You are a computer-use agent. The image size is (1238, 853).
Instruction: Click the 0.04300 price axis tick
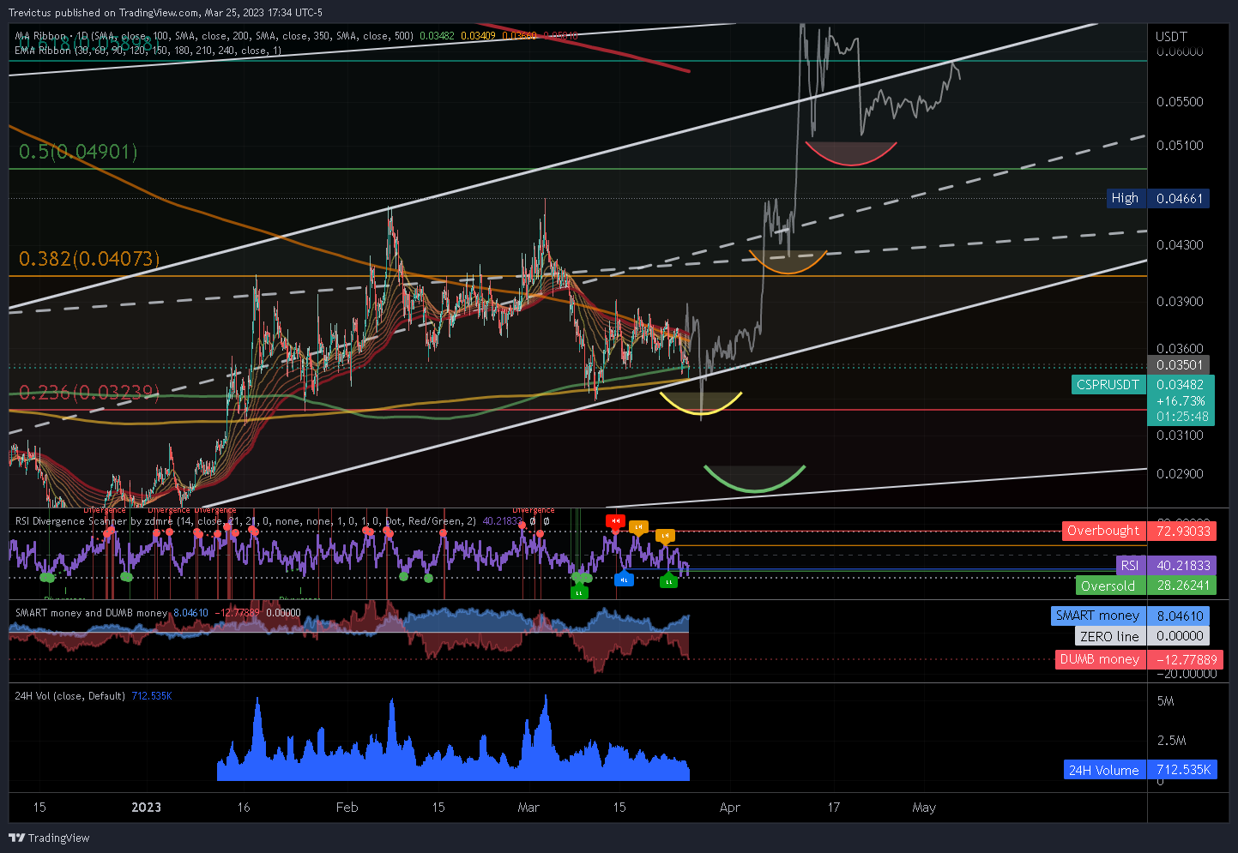[x=1180, y=244]
